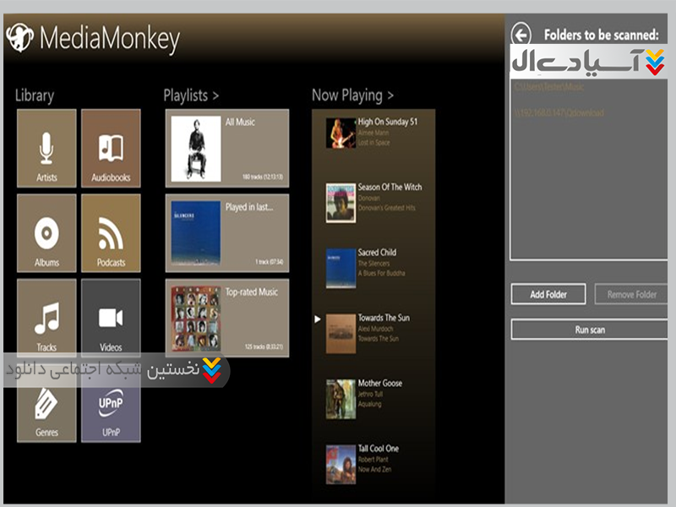Select the track Mother Goose

coord(373,398)
